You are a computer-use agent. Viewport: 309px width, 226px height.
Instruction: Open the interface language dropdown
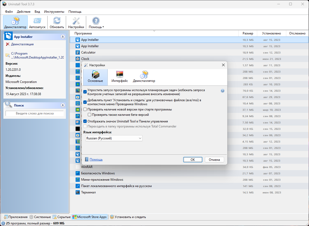(114, 138)
